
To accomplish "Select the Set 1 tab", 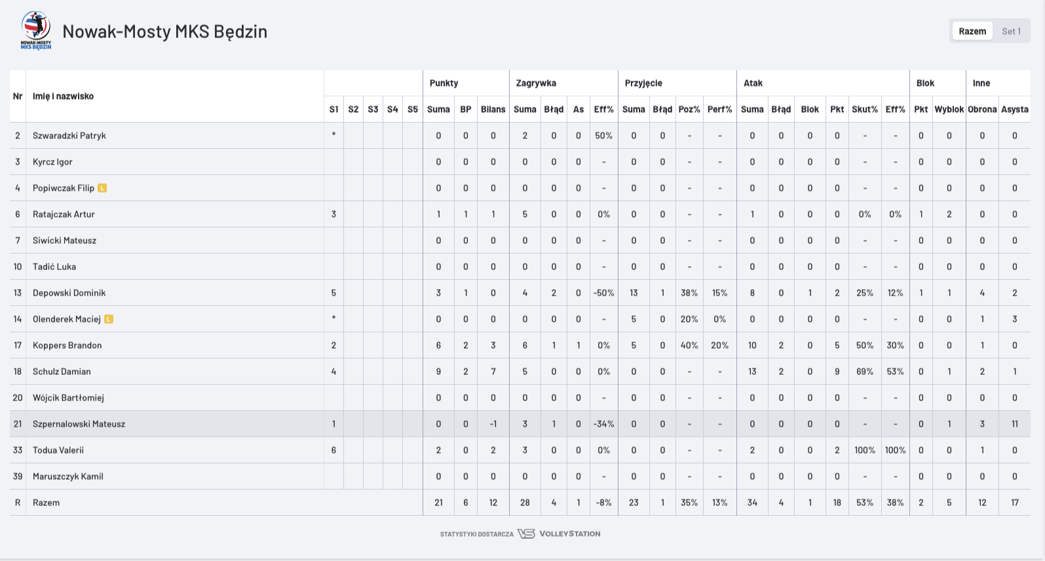I will click(1011, 31).
